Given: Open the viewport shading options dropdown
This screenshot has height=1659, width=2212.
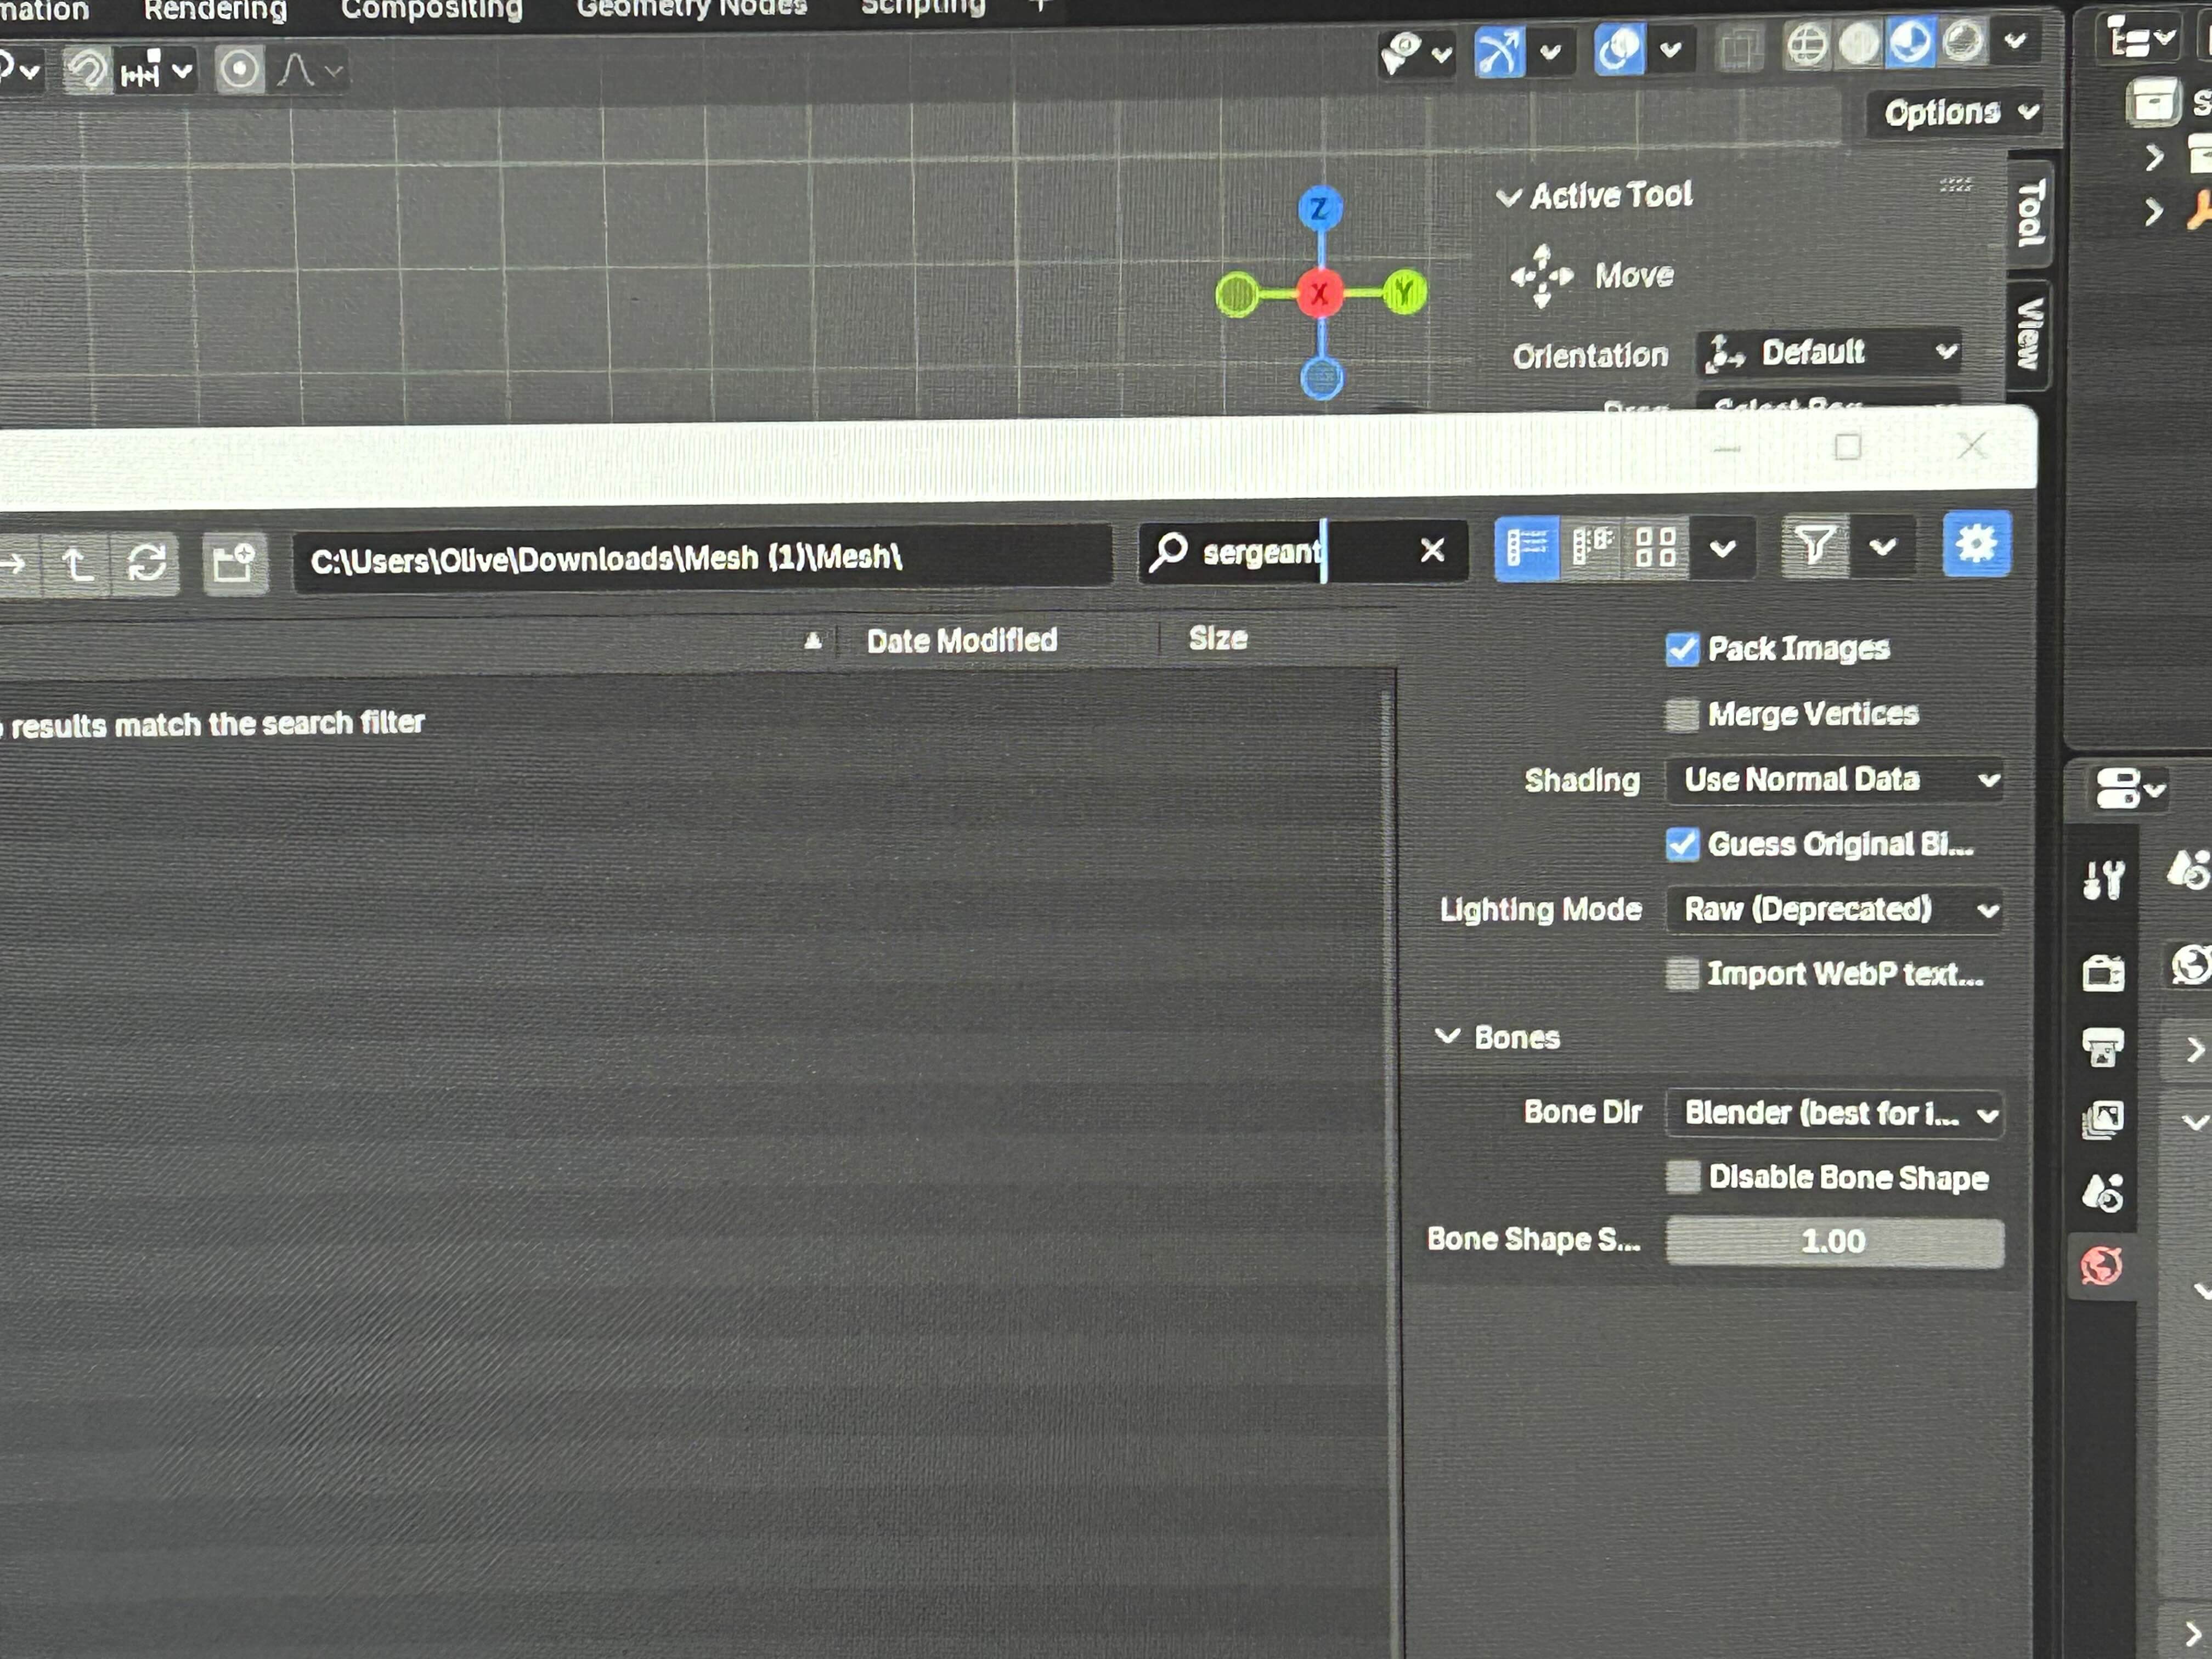Looking at the screenshot, I should pos(2016,41).
